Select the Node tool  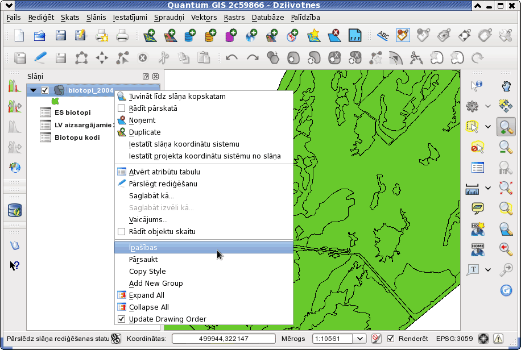122,58
